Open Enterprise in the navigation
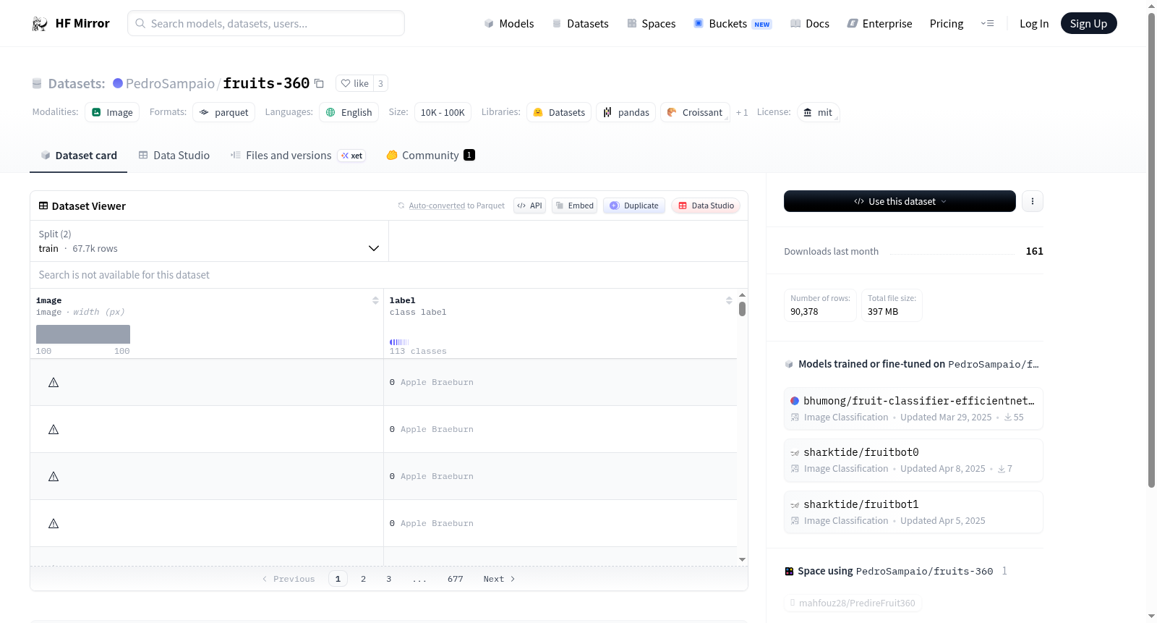Viewport: 1157px width, 623px height. (x=880, y=24)
